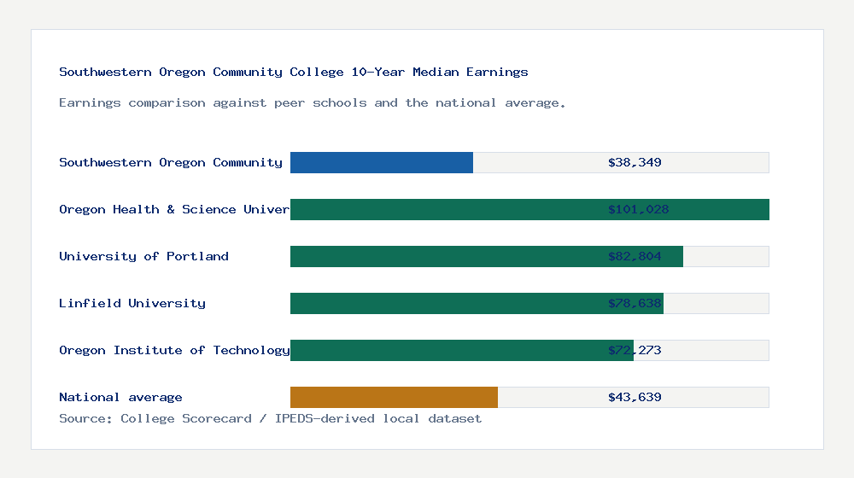
Task: Click the '$72,273' earnings value
Action: [635, 350]
